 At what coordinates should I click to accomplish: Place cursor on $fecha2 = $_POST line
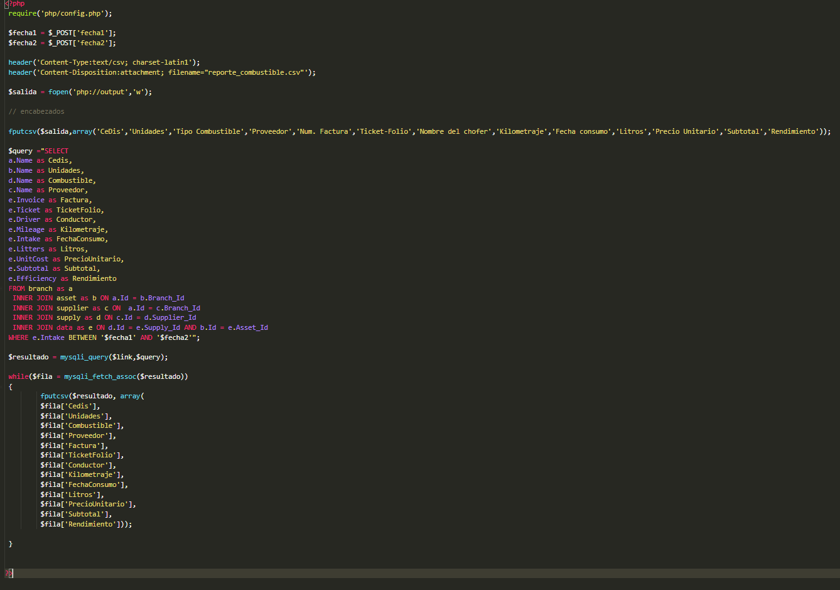coord(62,43)
